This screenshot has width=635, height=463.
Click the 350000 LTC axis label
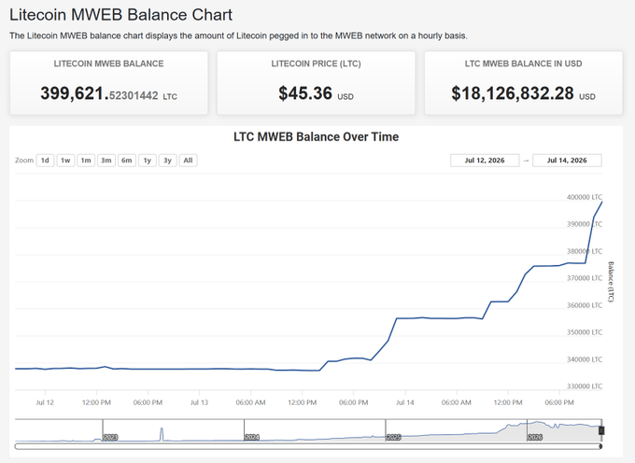(x=585, y=332)
